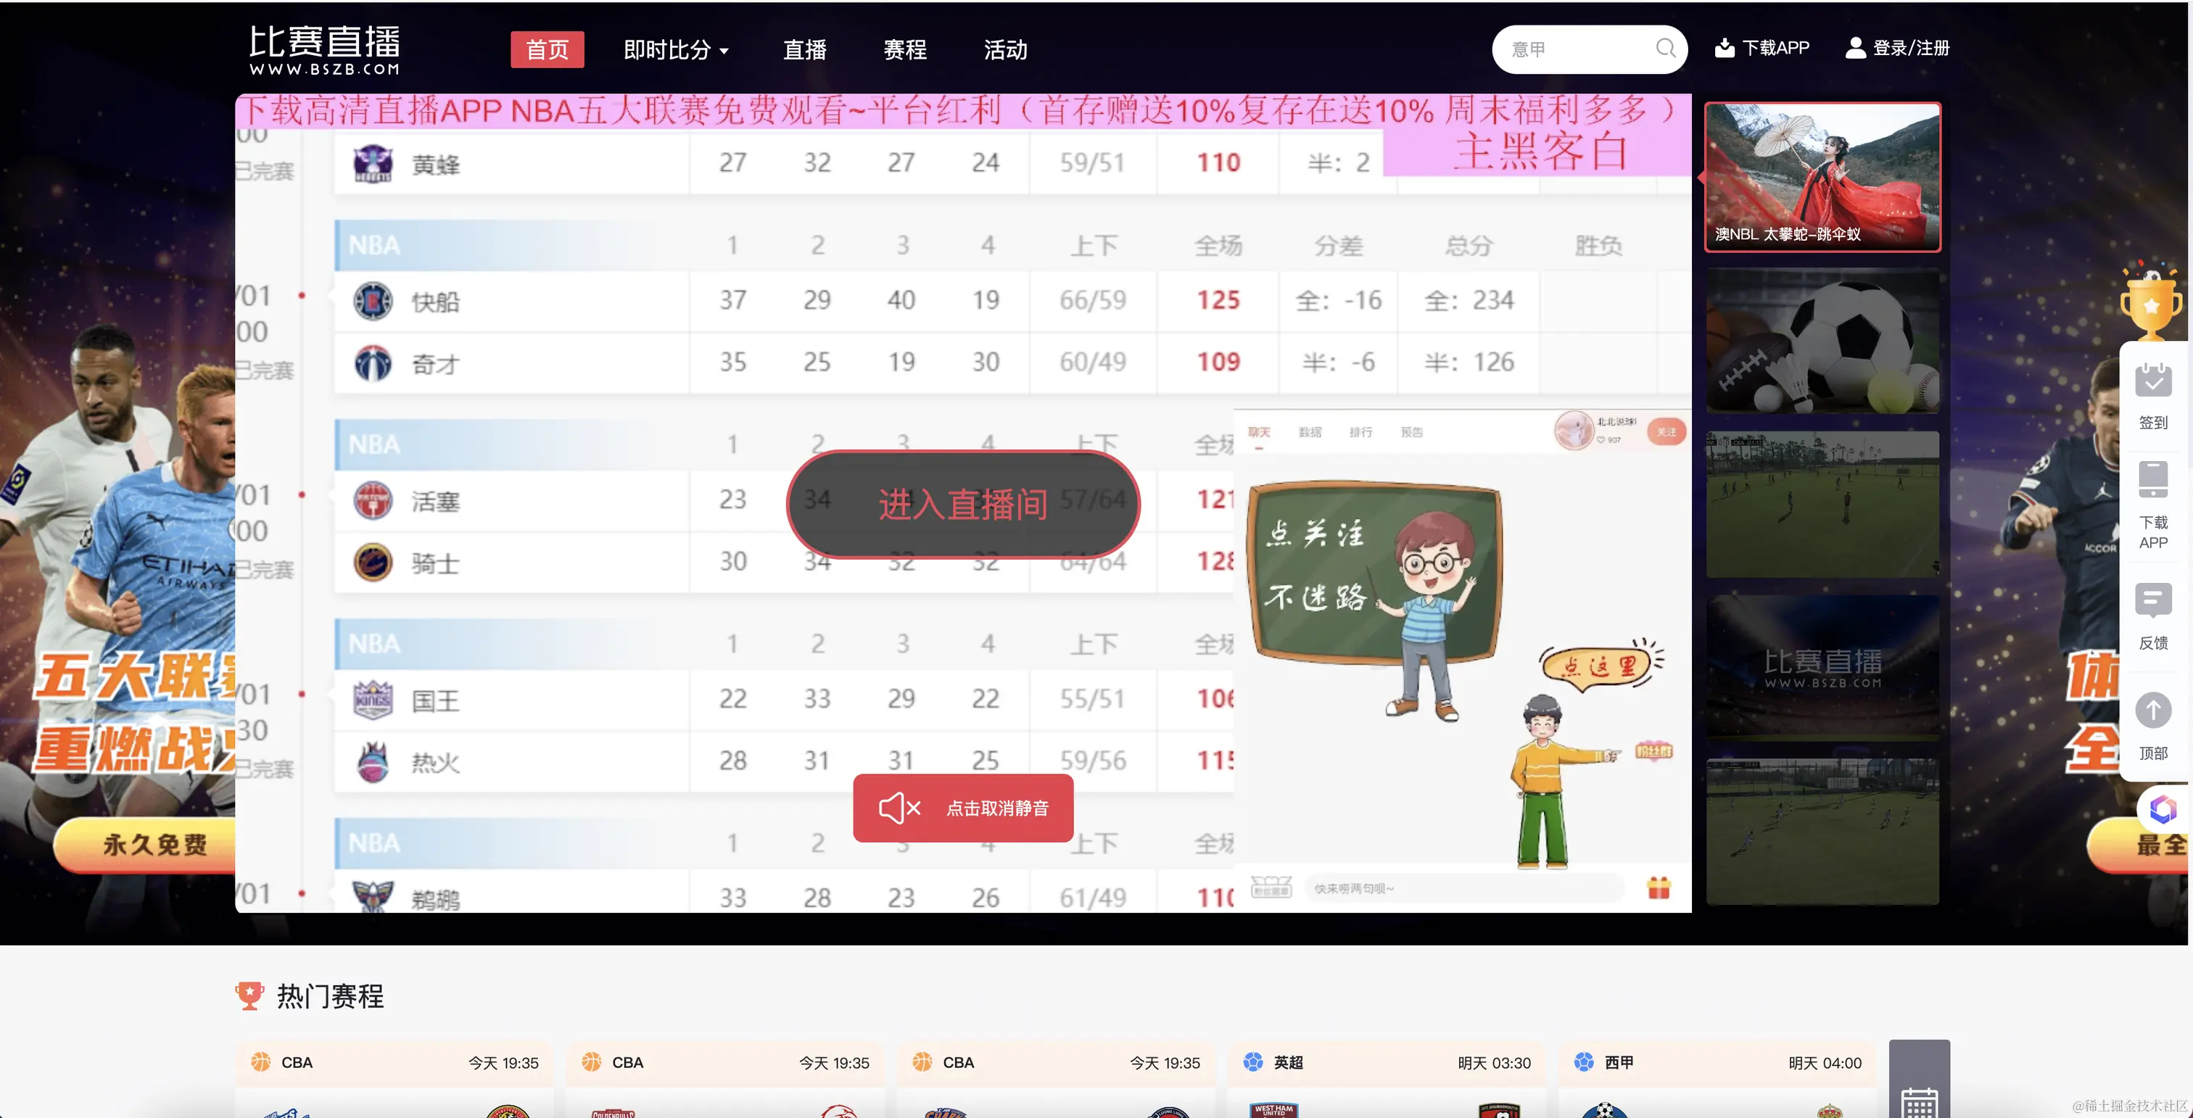The width and height of the screenshot is (2193, 1118).
Task: Click the 国王 team logo
Action: click(x=373, y=700)
